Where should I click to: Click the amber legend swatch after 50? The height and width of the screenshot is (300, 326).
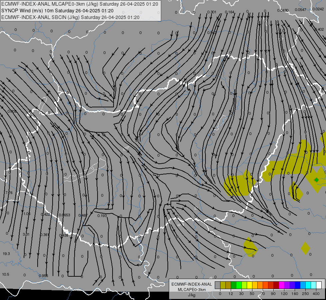click(255, 285)
